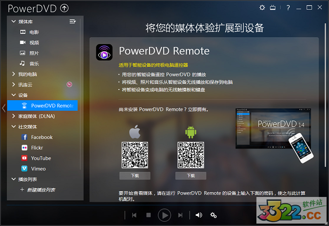
Task: Click the 音乐 note icon
Action: coord(22,63)
